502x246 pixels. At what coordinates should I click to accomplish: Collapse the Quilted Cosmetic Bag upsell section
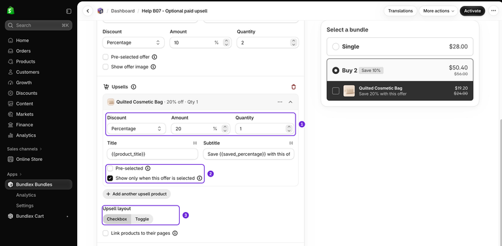[290, 102]
